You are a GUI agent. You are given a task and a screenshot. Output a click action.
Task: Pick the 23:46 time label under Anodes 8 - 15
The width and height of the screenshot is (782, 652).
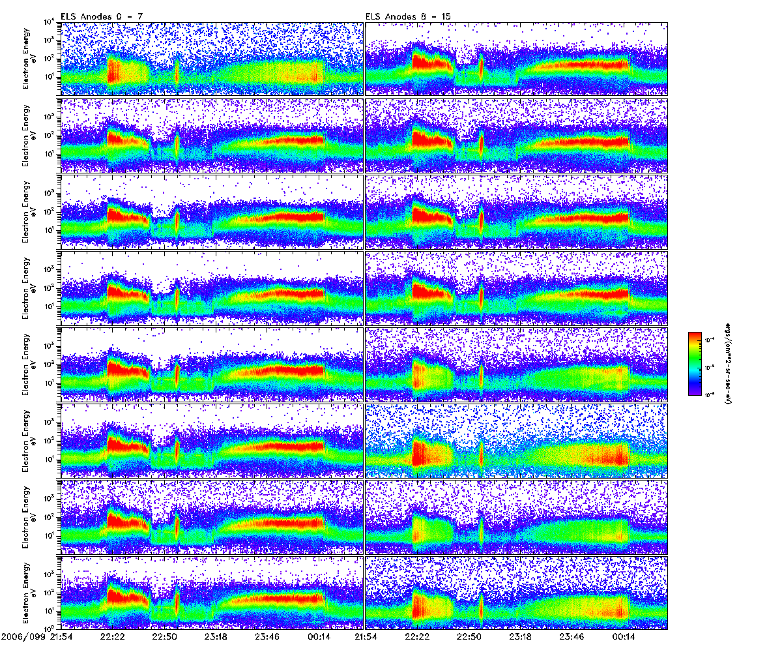tap(572, 635)
